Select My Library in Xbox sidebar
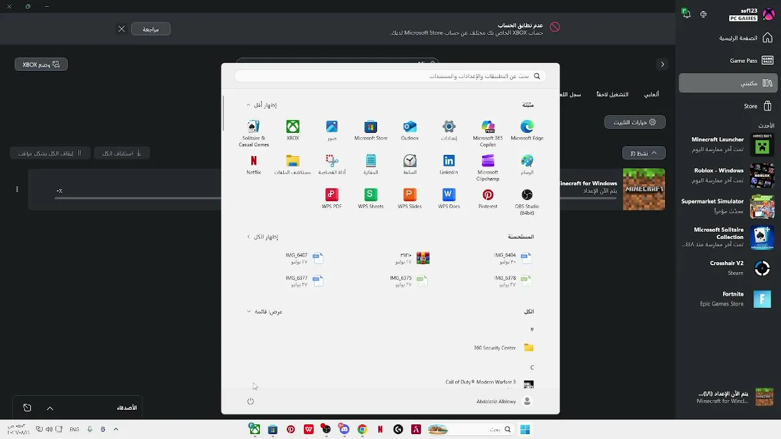Viewport: 781px width, 439px height. pyautogui.click(x=728, y=83)
